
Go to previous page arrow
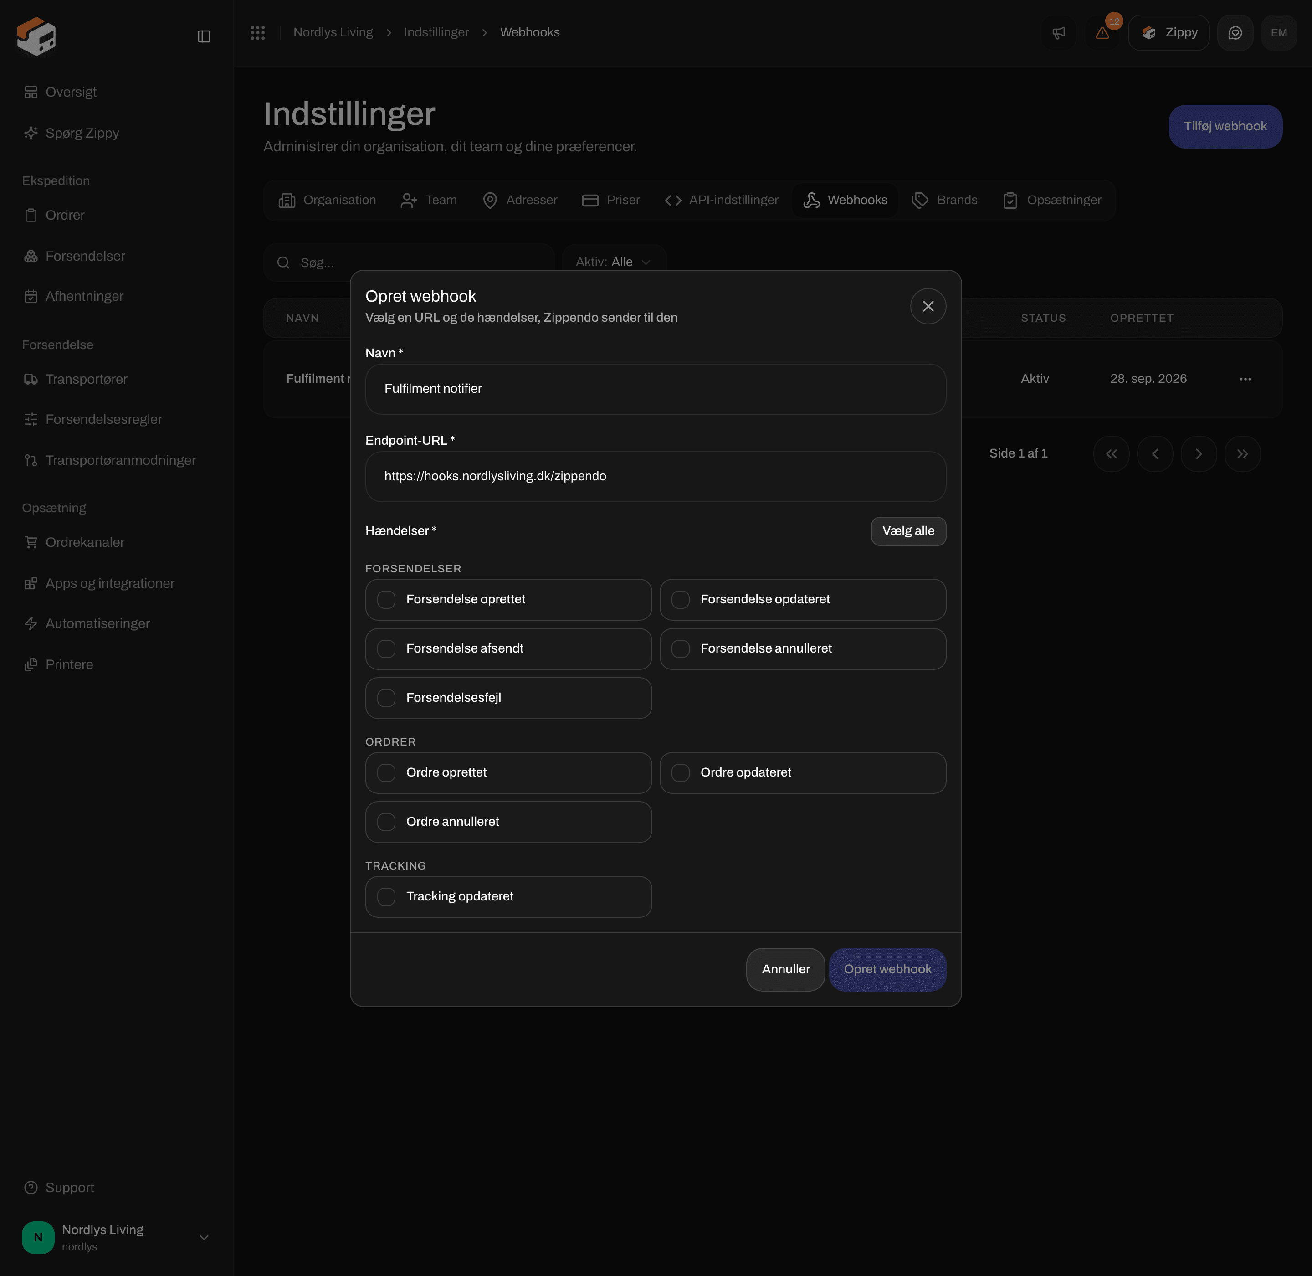click(x=1154, y=454)
